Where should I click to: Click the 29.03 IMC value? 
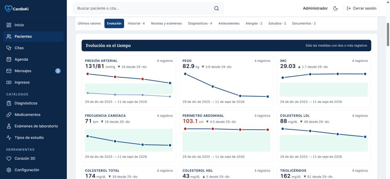point(288,66)
